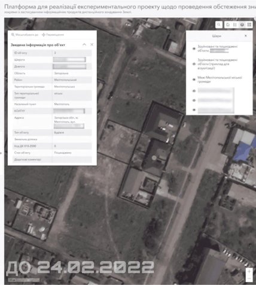The height and width of the screenshot is (285, 256).
Task: Click the КОАТУУ row label
Action: pos(19,111)
